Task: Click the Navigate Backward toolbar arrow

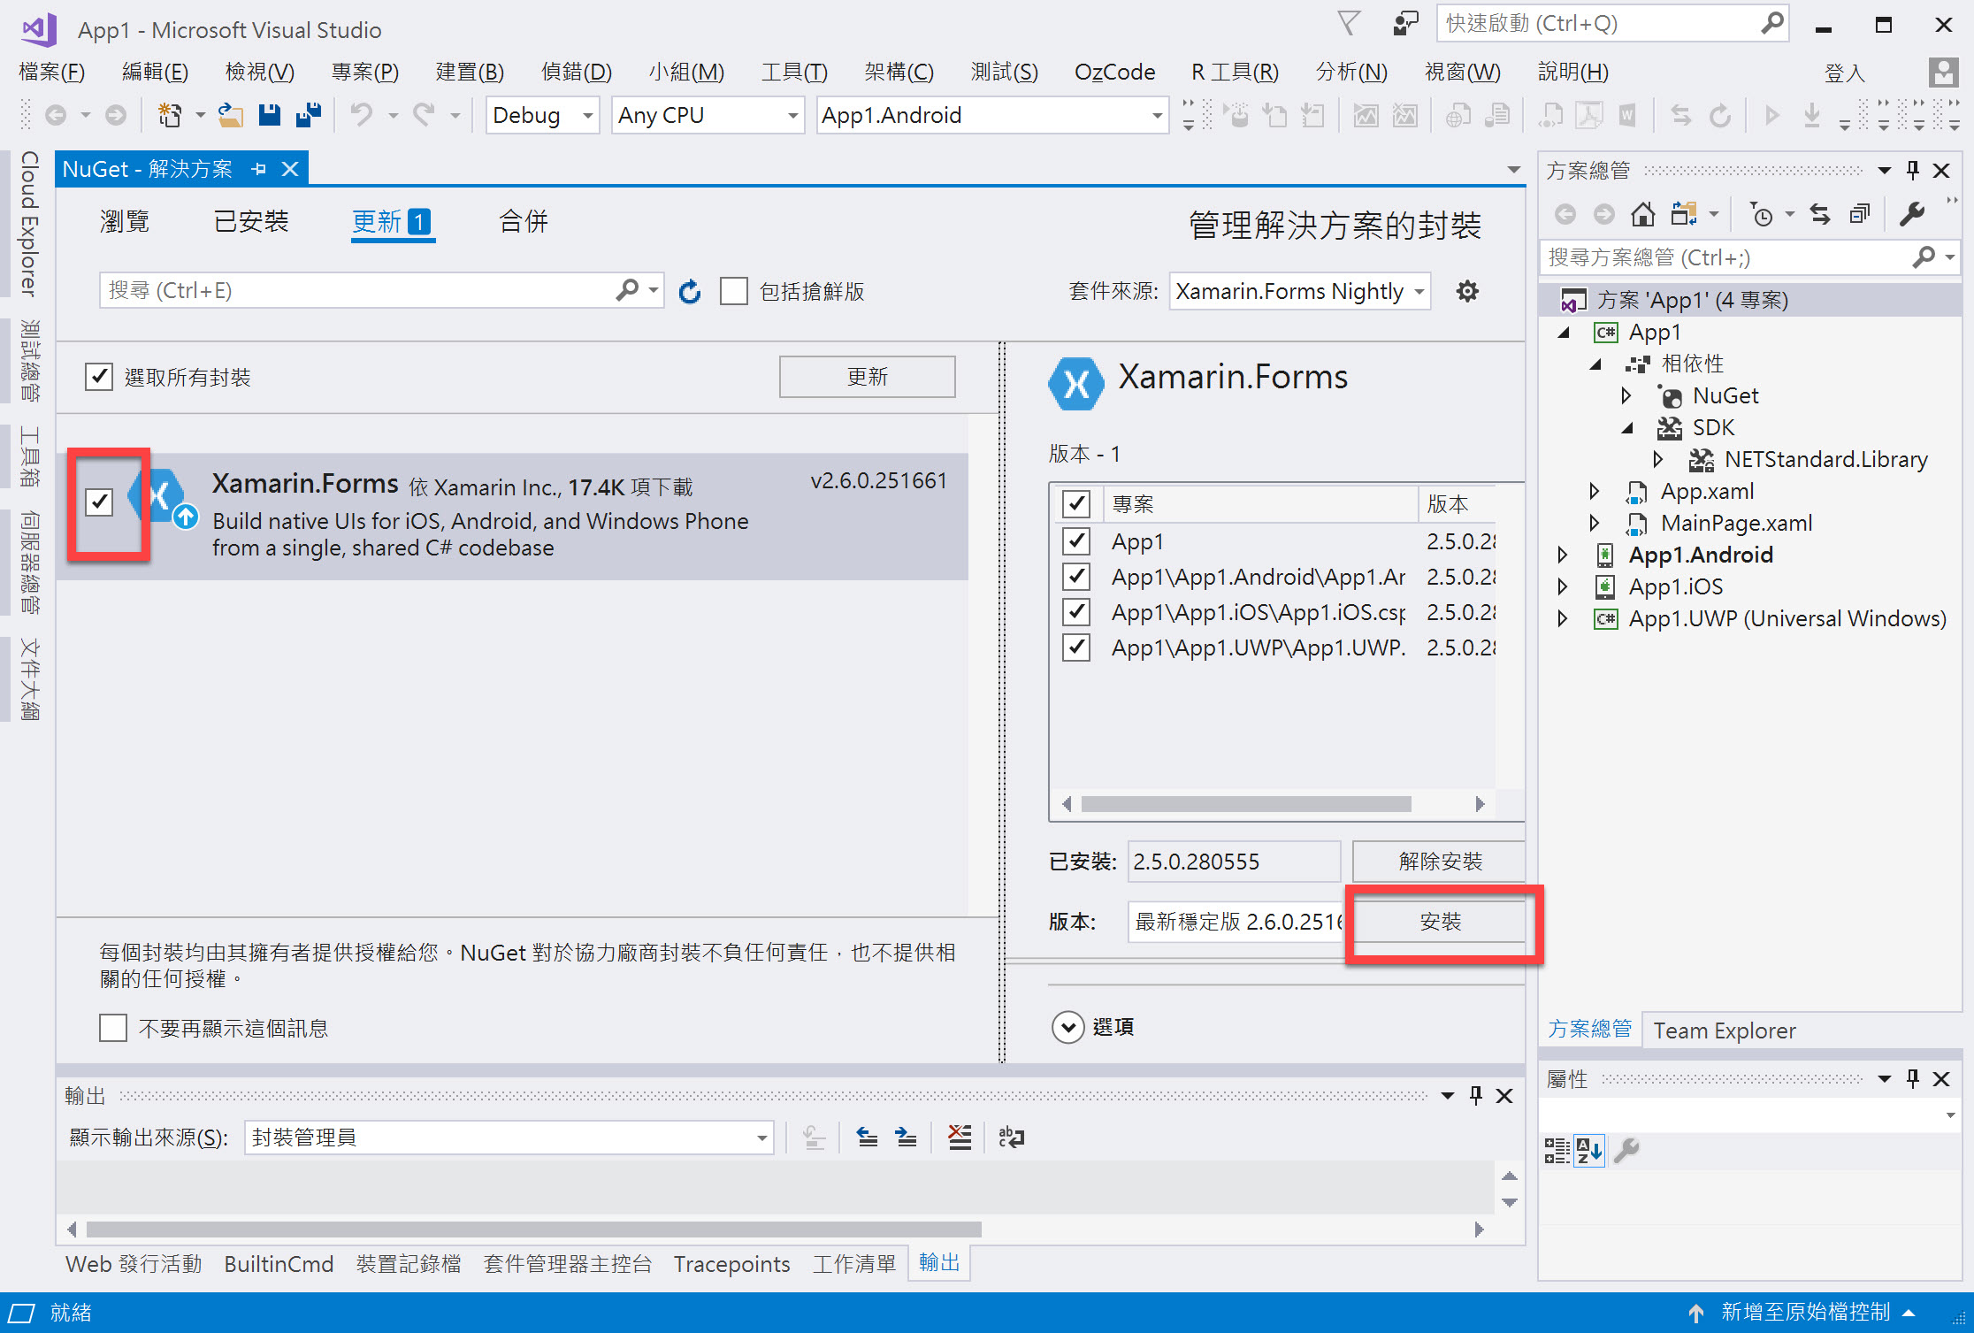Action: tap(56, 115)
